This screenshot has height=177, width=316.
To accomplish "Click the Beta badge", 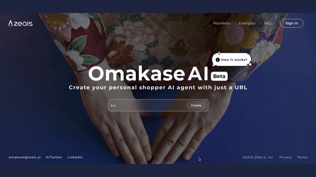I will click(219, 76).
